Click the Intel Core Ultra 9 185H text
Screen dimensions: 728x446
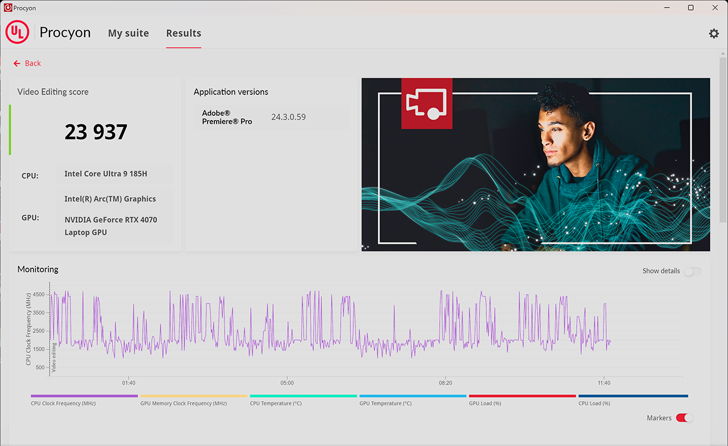pos(106,174)
